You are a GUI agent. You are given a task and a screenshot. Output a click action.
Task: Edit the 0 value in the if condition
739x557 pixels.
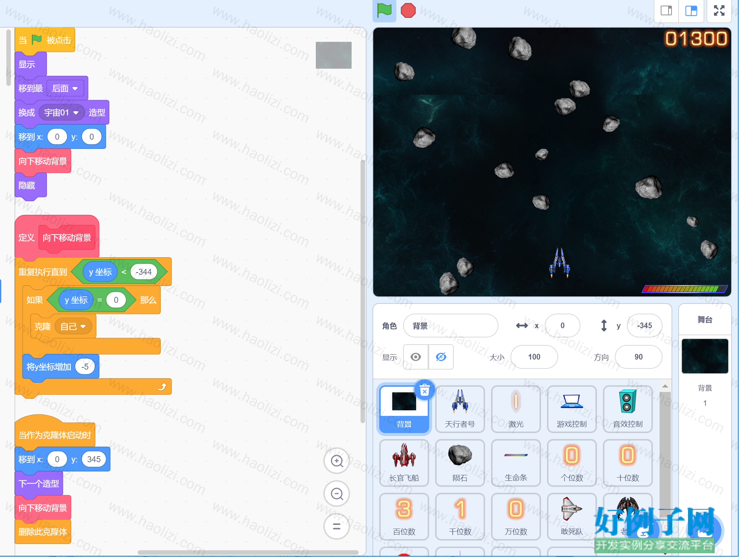(116, 300)
